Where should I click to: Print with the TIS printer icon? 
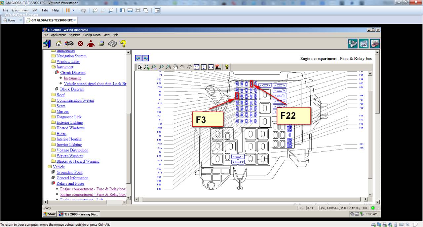101,43
